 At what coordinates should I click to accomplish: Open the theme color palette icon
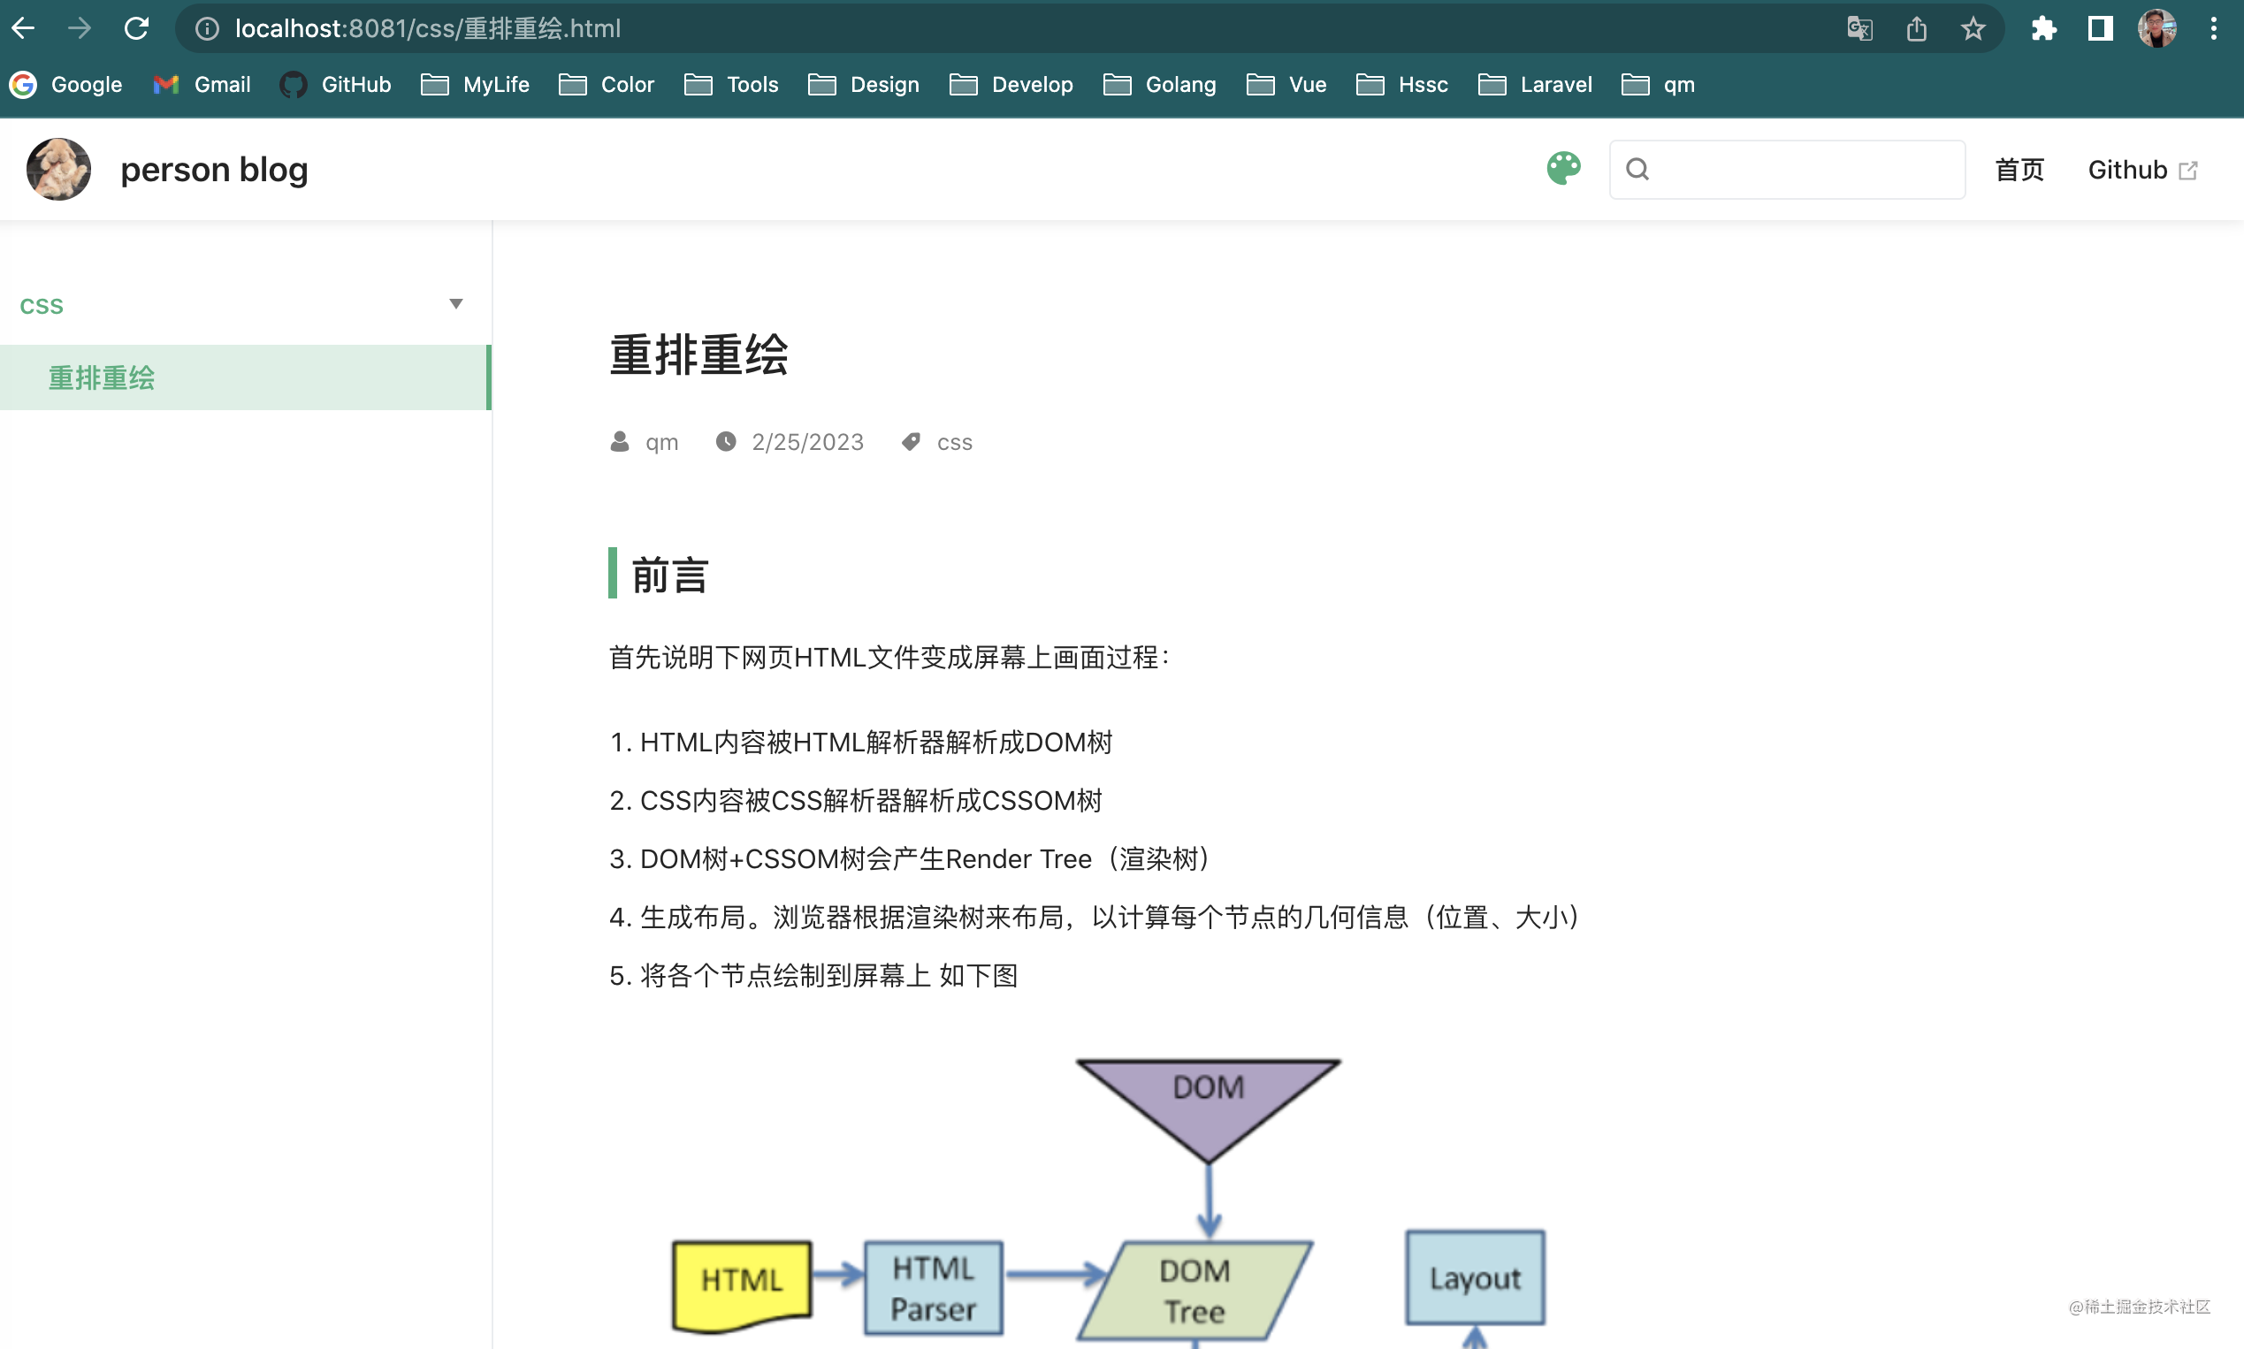coord(1564,168)
